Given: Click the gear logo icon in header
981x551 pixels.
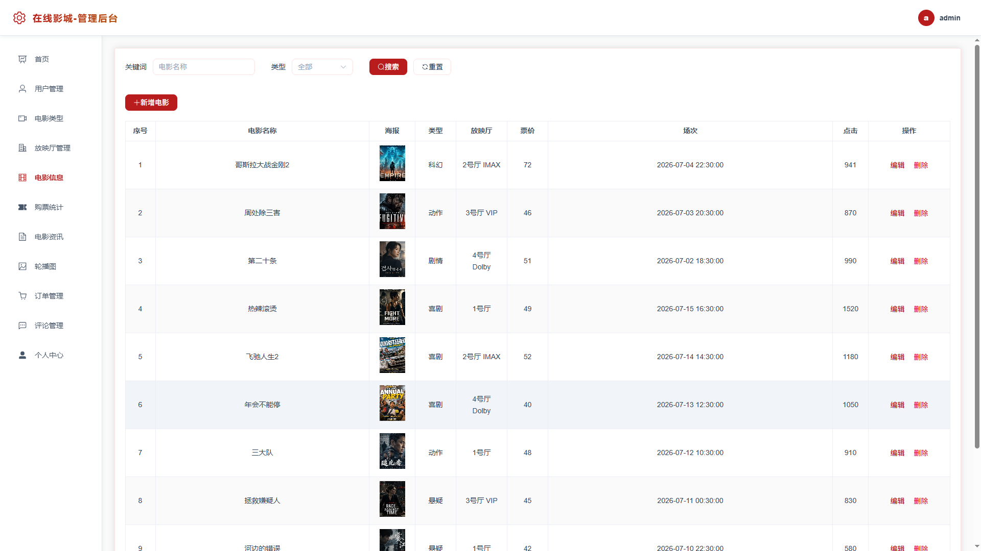Looking at the screenshot, I should 19,18.
